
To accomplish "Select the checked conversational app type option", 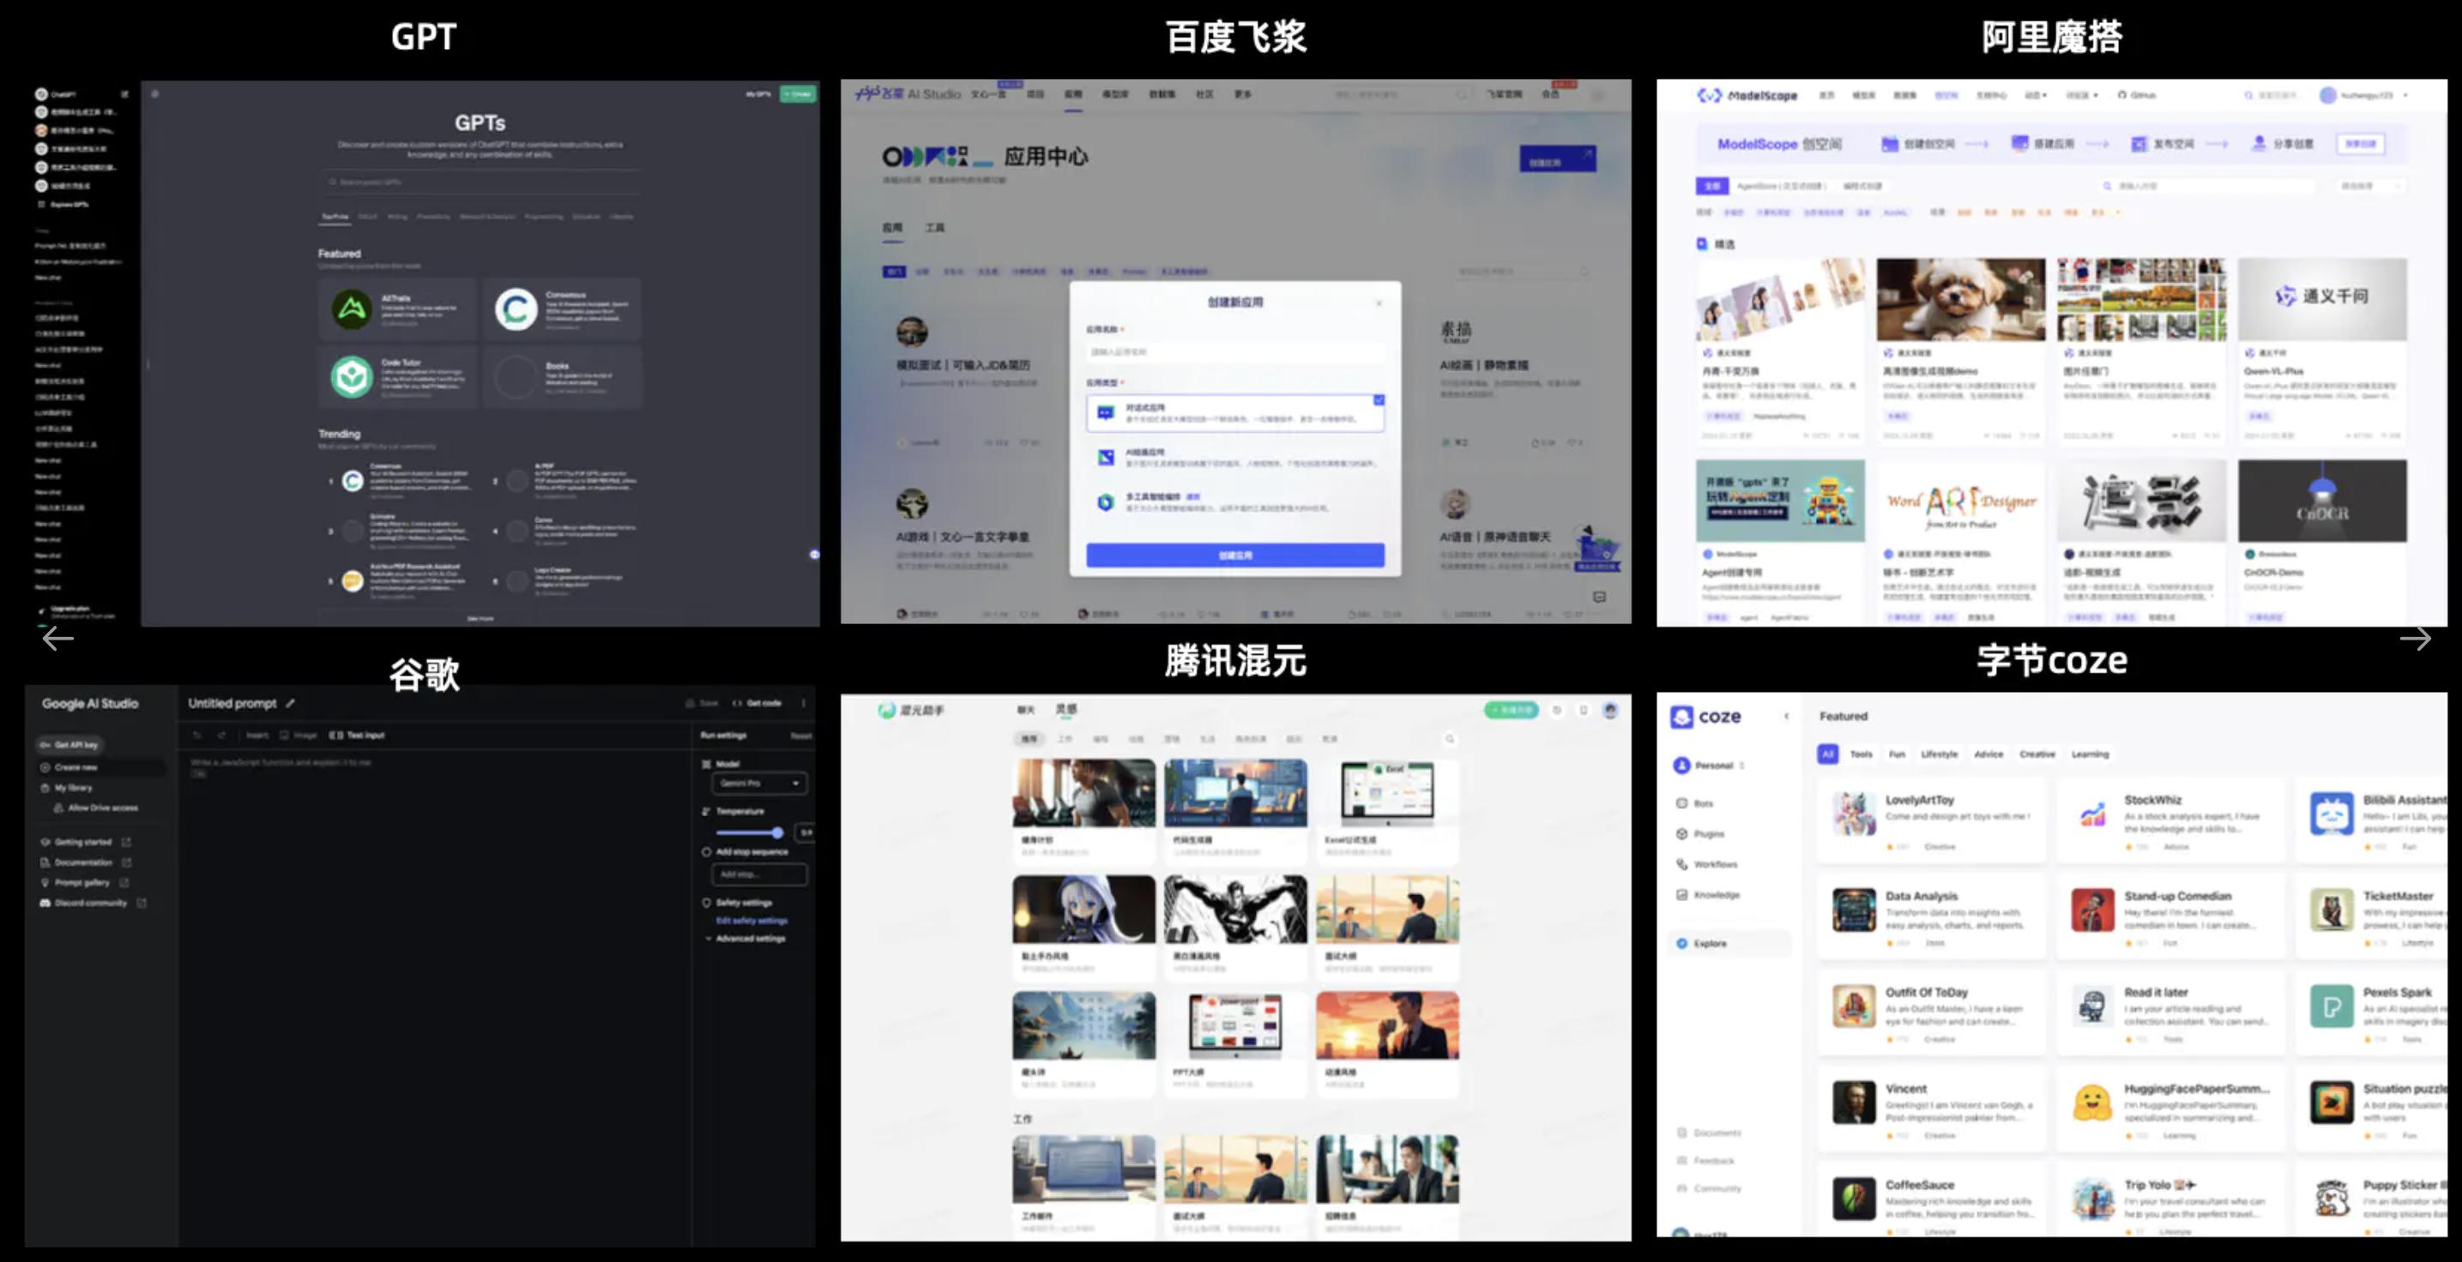I will pyautogui.click(x=1234, y=412).
